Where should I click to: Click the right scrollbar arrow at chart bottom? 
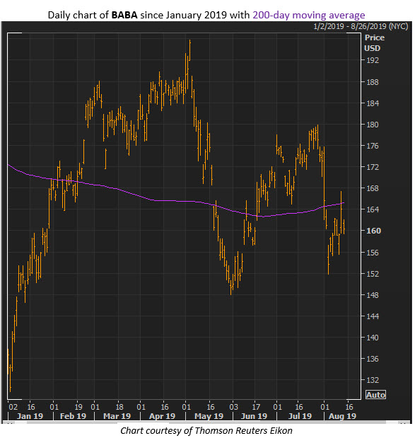403,423
